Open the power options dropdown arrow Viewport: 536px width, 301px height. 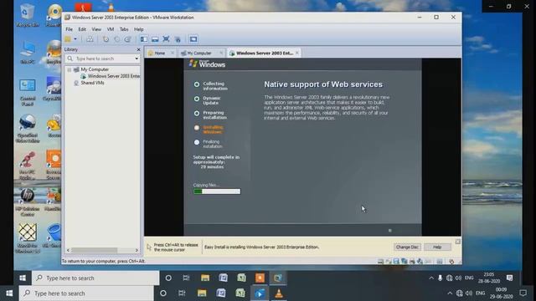pos(75,39)
